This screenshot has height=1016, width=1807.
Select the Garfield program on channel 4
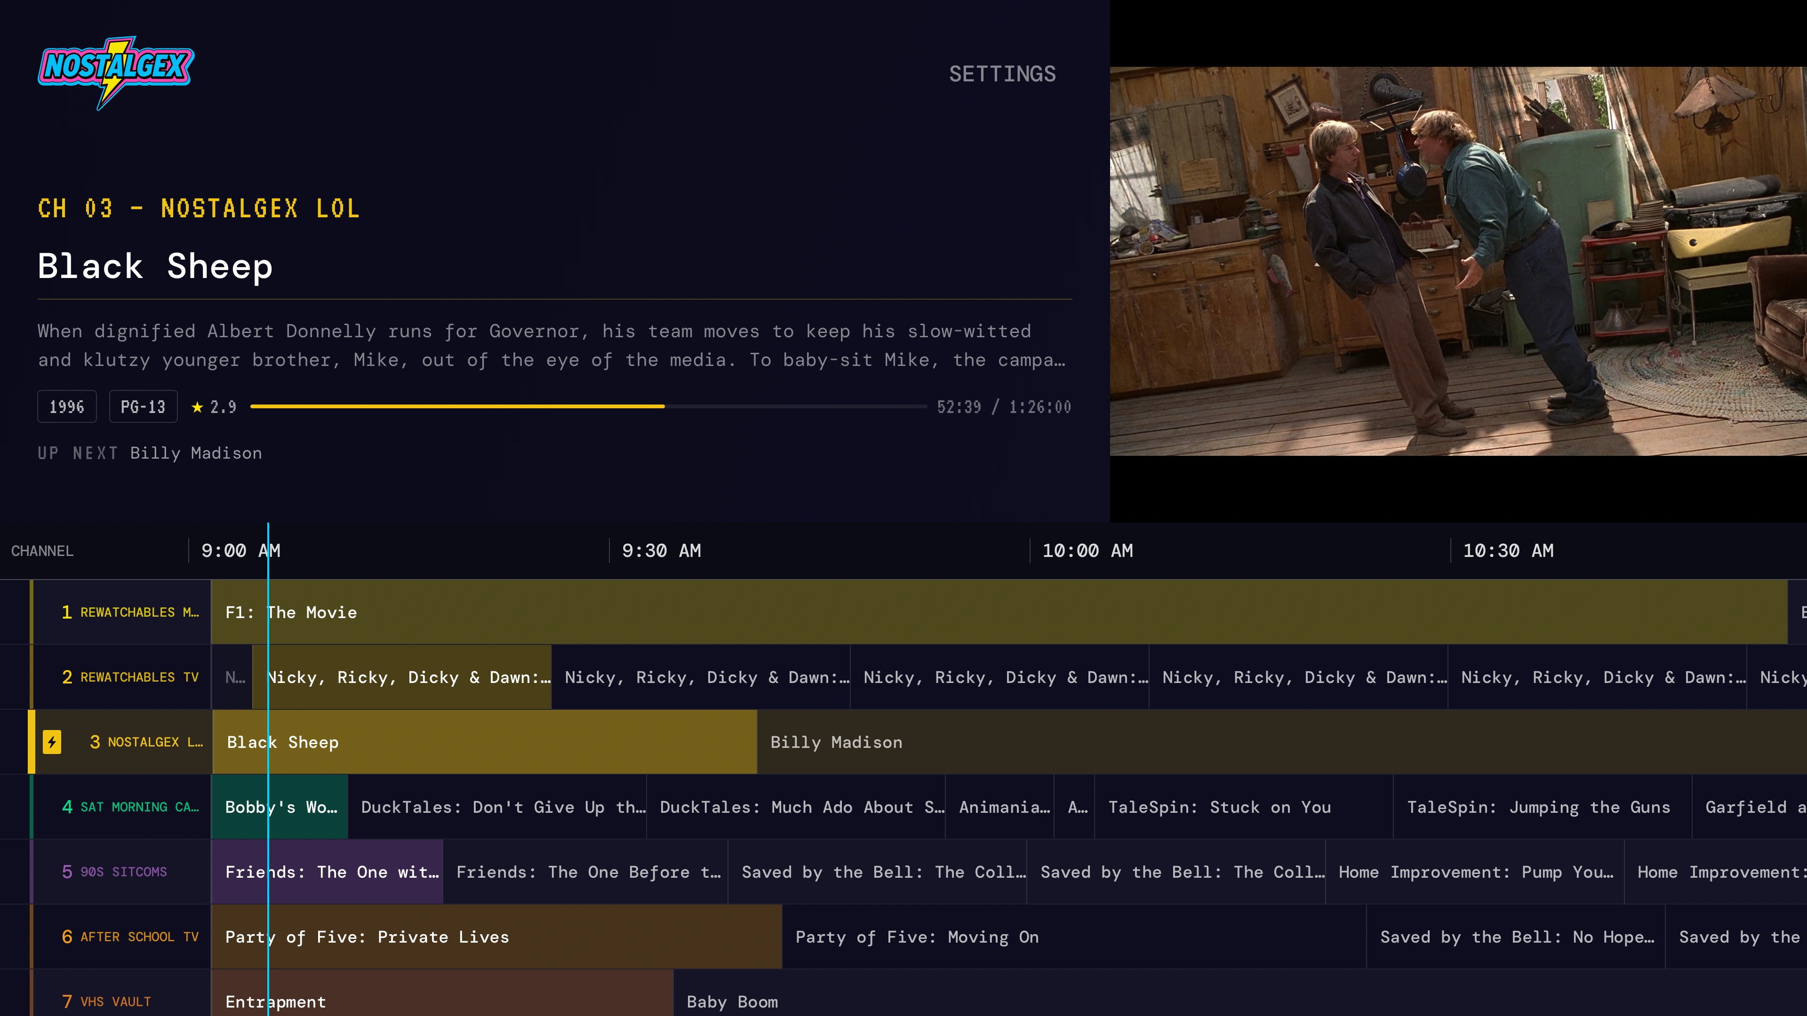click(x=1750, y=807)
